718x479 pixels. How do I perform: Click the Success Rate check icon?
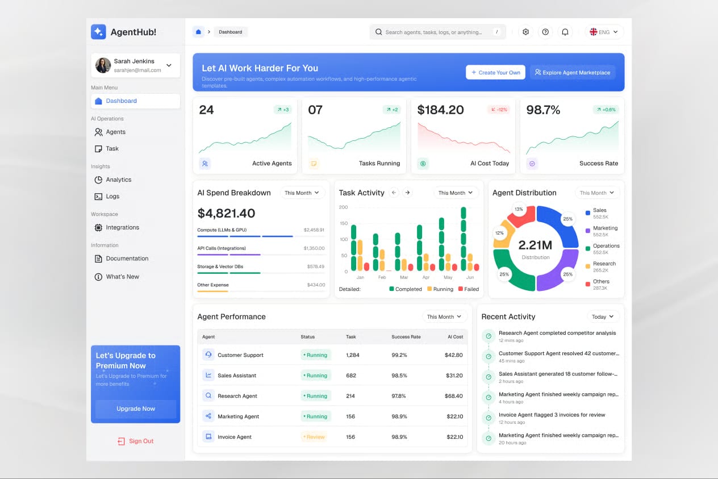532,164
